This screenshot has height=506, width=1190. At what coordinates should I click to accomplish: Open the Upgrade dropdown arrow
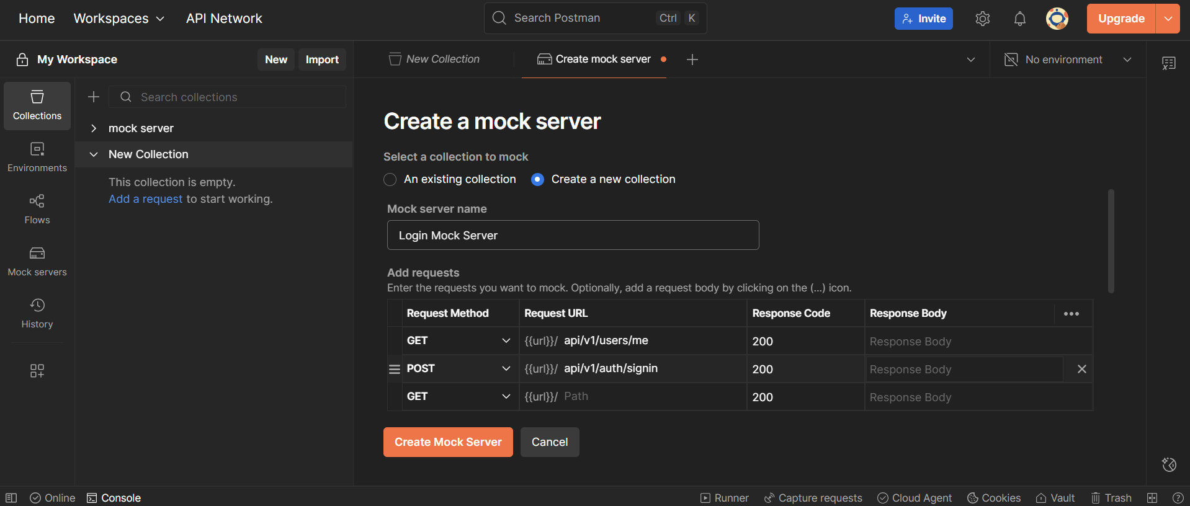pyautogui.click(x=1168, y=19)
